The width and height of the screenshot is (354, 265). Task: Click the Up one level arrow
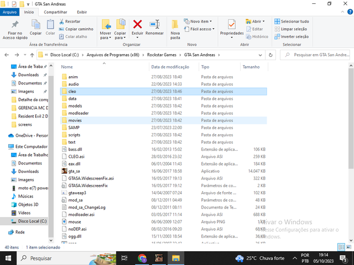click(x=32, y=55)
